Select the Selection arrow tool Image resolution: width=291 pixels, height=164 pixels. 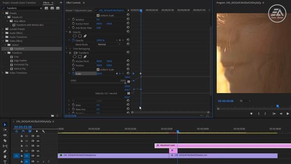(5, 124)
